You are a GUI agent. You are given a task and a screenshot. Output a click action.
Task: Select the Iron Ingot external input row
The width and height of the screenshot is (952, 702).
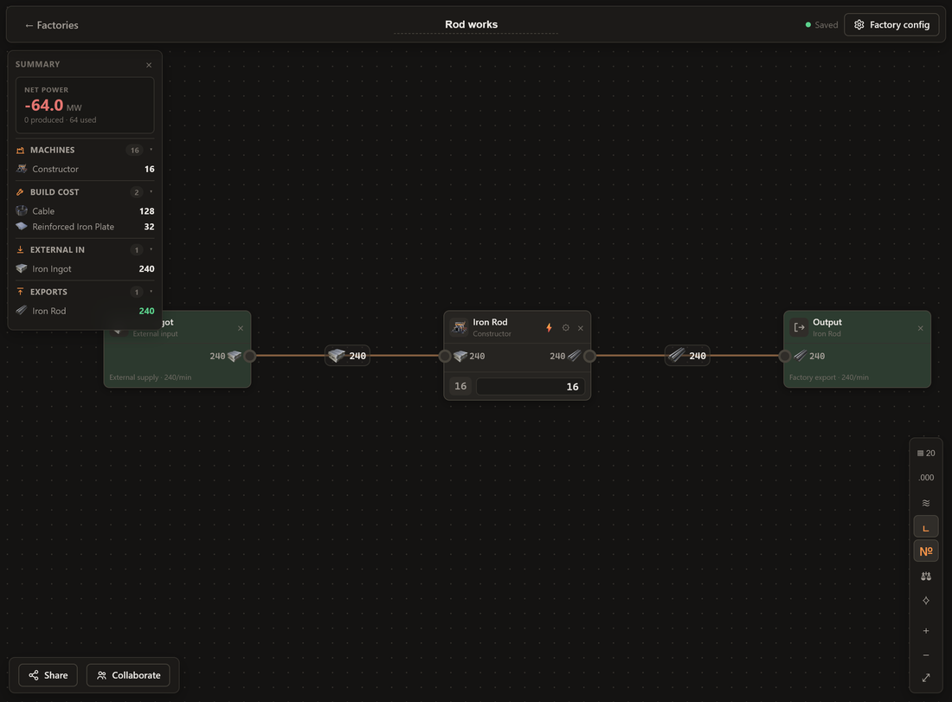tap(85, 268)
